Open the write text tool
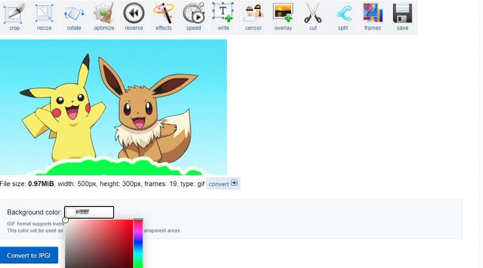Viewport: 483px width, 268px height. pos(223,17)
